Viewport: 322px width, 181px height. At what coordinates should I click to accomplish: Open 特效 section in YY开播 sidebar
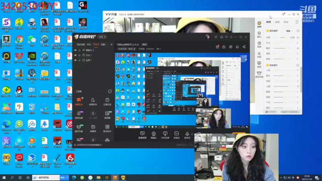point(259,55)
